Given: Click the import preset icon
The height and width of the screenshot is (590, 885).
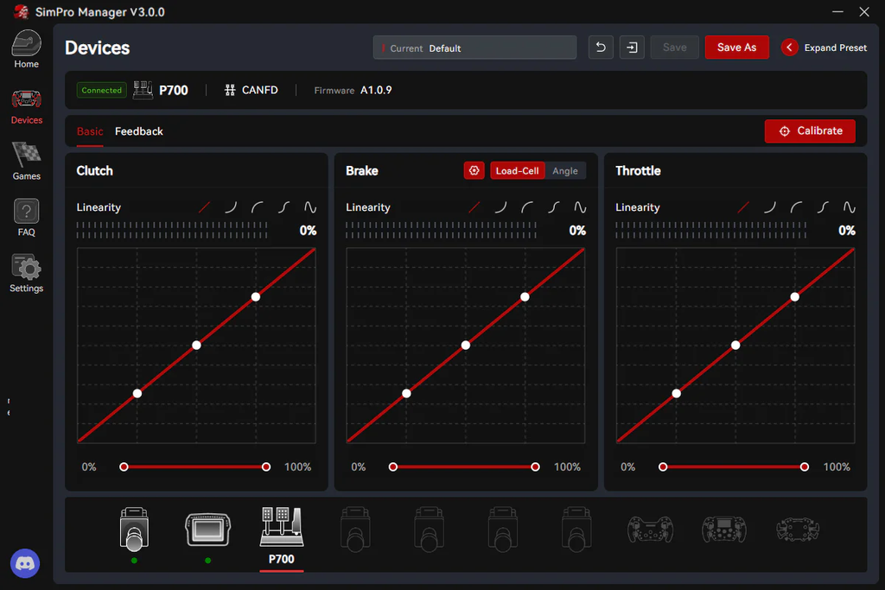Looking at the screenshot, I should [x=632, y=48].
